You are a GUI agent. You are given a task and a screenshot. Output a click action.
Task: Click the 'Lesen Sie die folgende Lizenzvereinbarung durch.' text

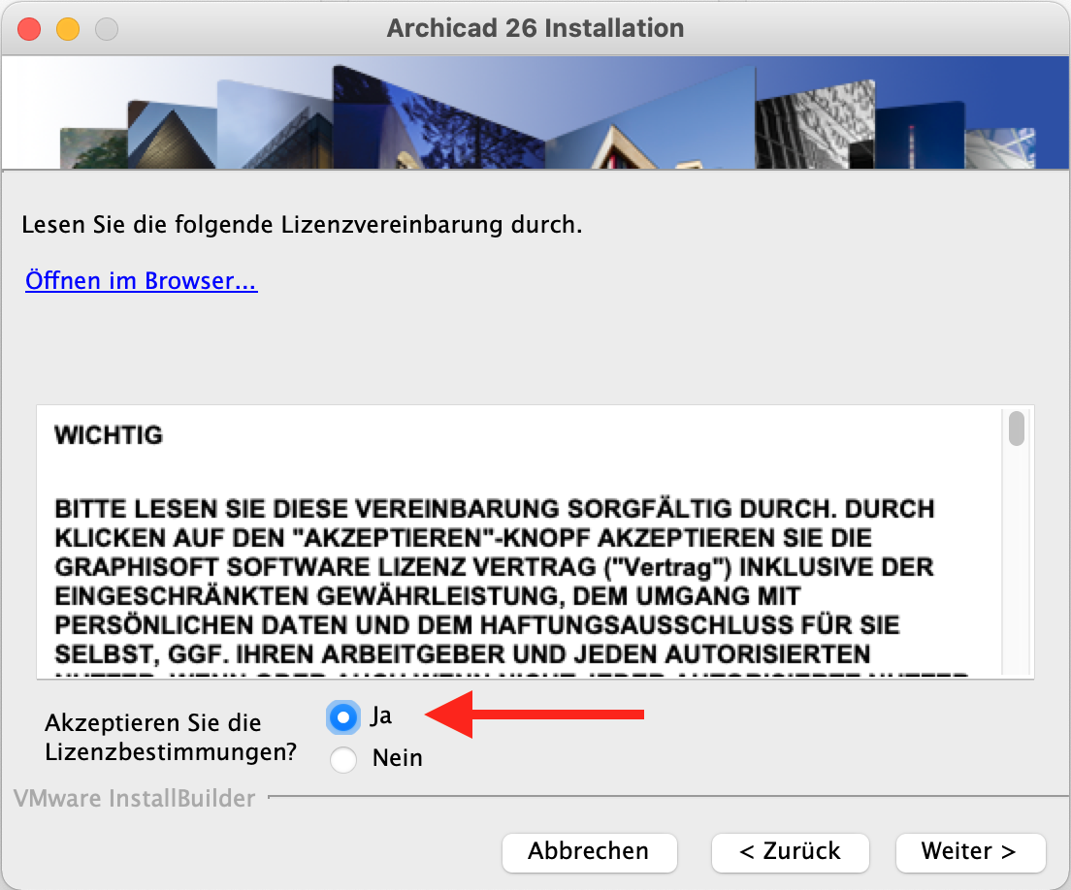coord(302,225)
